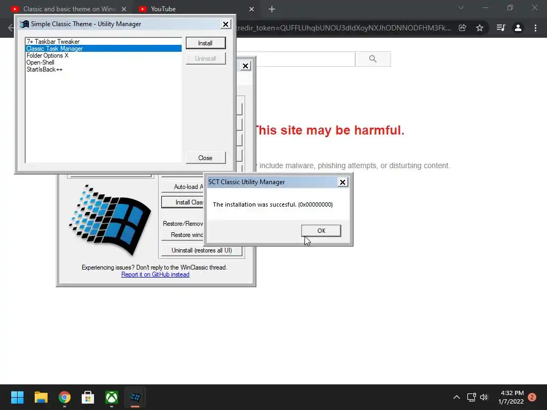The height and width of the screenshot is (410, 547).
Task: Select Classic Task Manager in the list
Action: pos(103,49)
